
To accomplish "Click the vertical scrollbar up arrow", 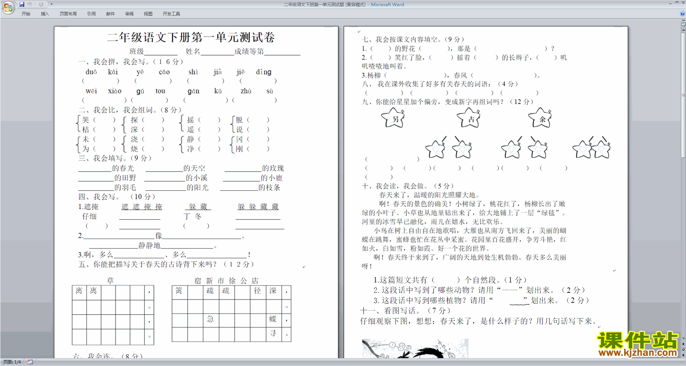I will 683,30.
